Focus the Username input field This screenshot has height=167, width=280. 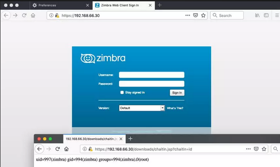(151, 75)
